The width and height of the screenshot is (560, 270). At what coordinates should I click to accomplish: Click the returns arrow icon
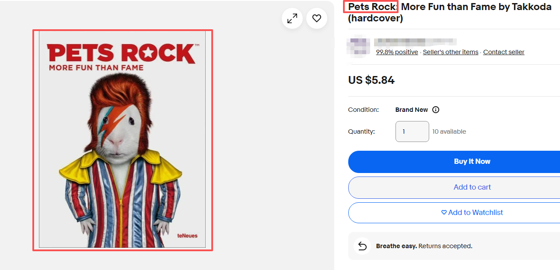[x=362, y=246]
